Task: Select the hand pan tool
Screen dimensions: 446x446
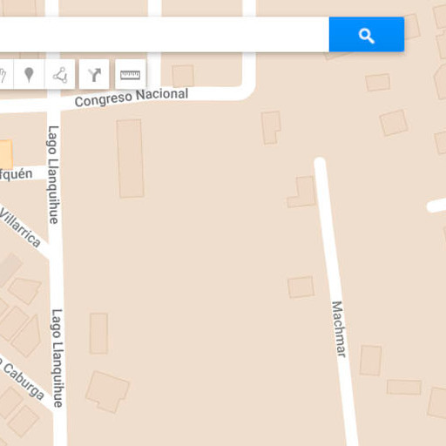Action: point(6,74)
